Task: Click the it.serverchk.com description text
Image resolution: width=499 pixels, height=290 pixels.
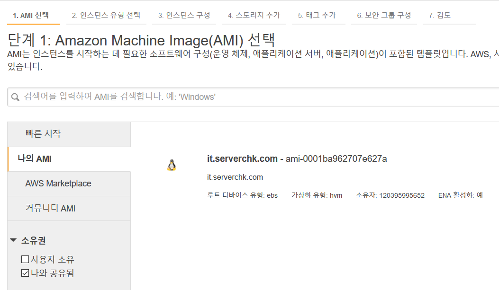Action: pos(235,177)
